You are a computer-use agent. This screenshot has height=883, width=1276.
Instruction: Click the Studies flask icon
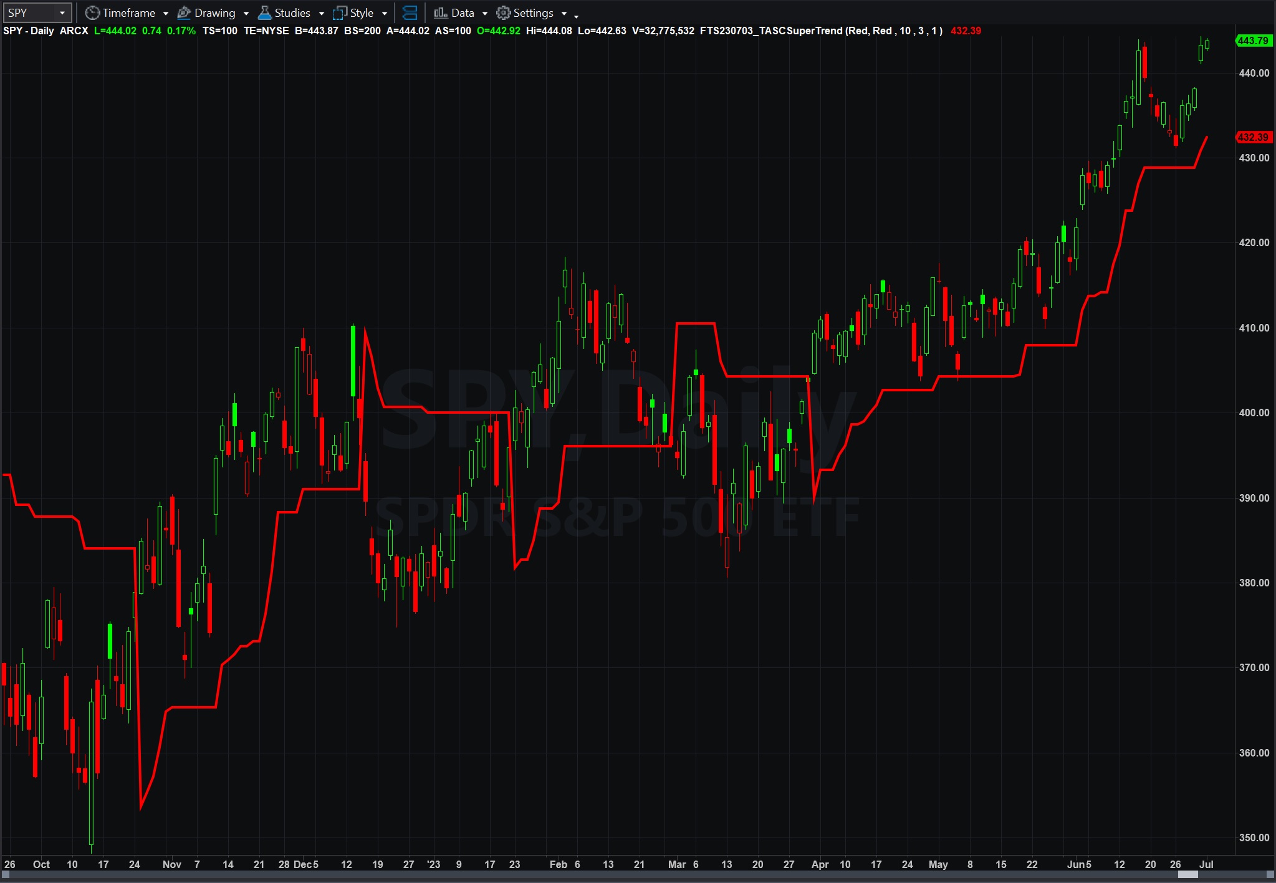click(264, 12)
